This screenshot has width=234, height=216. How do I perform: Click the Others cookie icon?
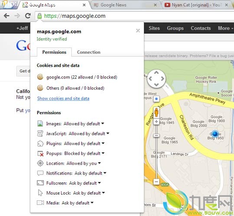(40, 88)
